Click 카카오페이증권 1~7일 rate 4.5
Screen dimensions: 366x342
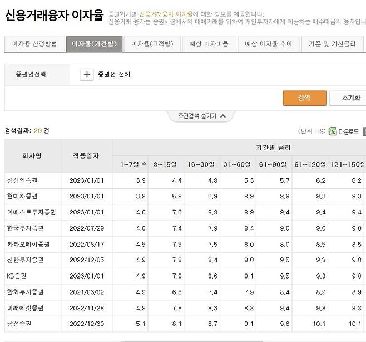141,245
